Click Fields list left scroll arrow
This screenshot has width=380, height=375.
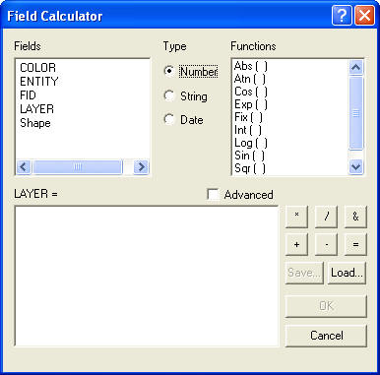24,167
